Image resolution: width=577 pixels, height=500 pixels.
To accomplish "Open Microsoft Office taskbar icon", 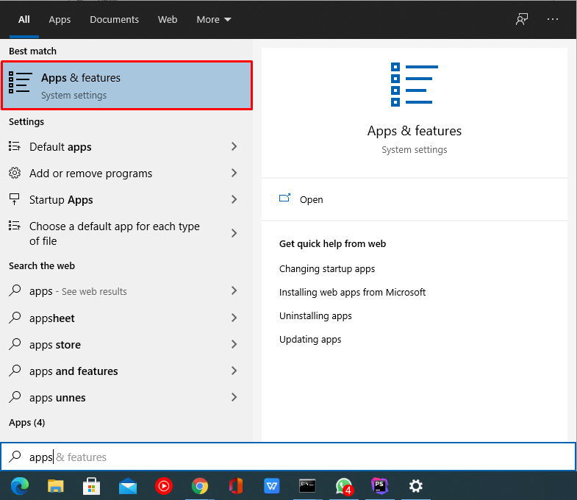I will (x=235, y=486).
